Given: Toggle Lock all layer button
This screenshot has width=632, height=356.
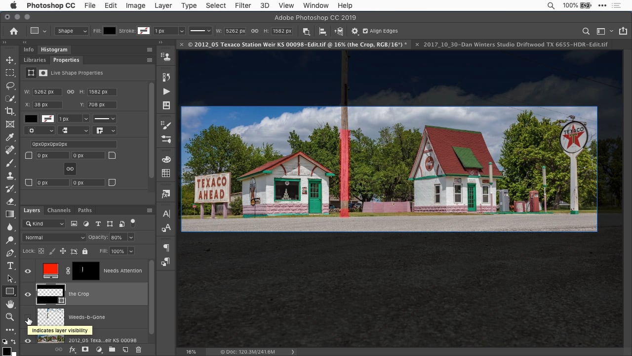Looking at the screenshot, I should point(84,251).
